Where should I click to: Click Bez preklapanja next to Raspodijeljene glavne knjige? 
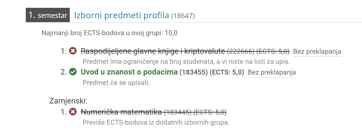317,51
